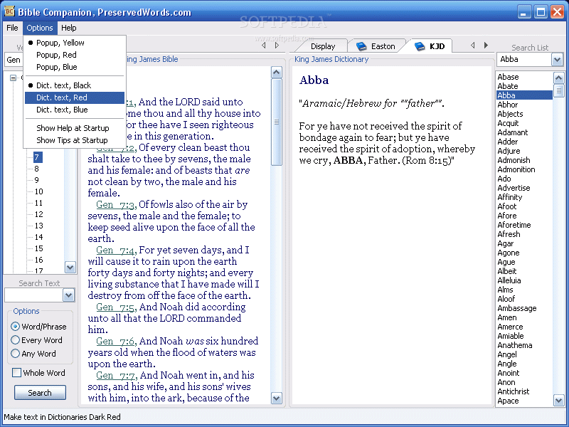Select Every Word radio option
The image size is (569, 427).
pyautogui.click(x=37, y=340)
